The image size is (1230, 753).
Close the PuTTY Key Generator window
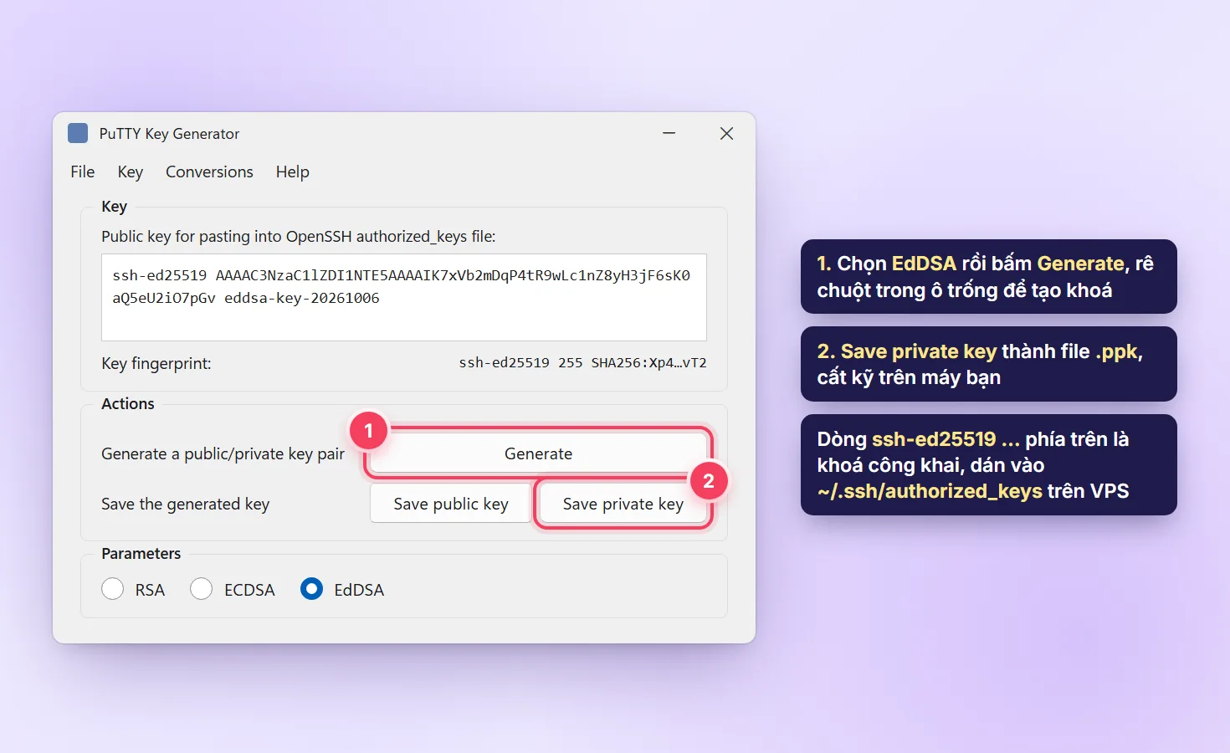point(726,133)
